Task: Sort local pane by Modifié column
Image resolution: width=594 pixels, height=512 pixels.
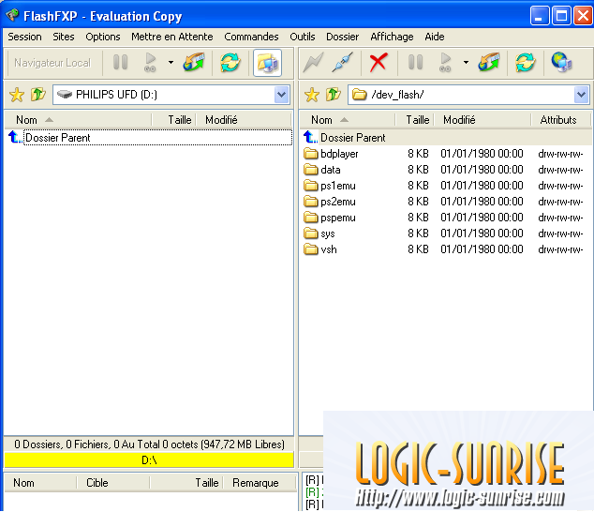Action: tap(244, 120)
